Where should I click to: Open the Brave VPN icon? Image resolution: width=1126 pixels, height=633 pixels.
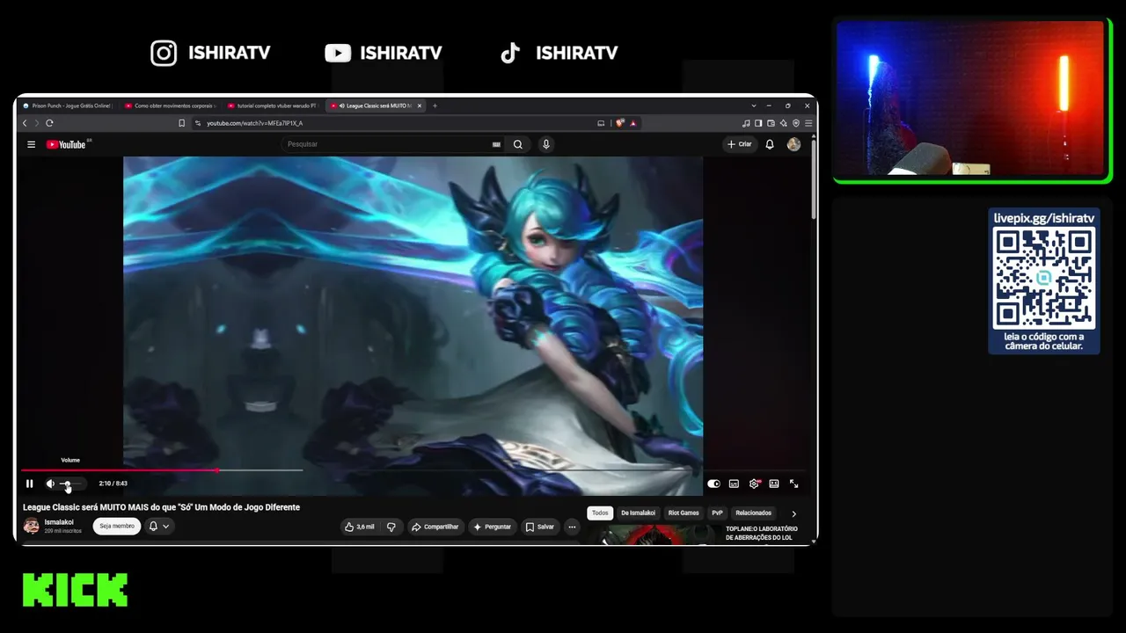pos(796,123)
